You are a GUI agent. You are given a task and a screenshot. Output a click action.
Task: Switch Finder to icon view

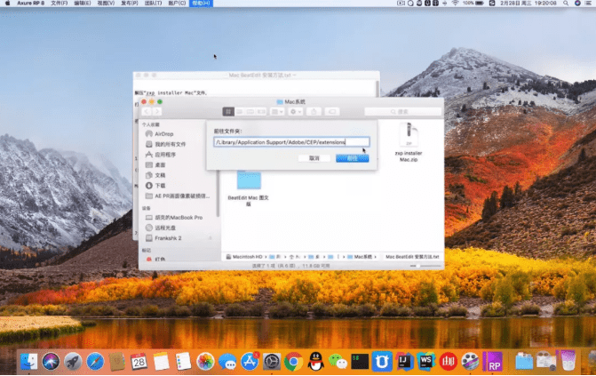pos(228,111)
